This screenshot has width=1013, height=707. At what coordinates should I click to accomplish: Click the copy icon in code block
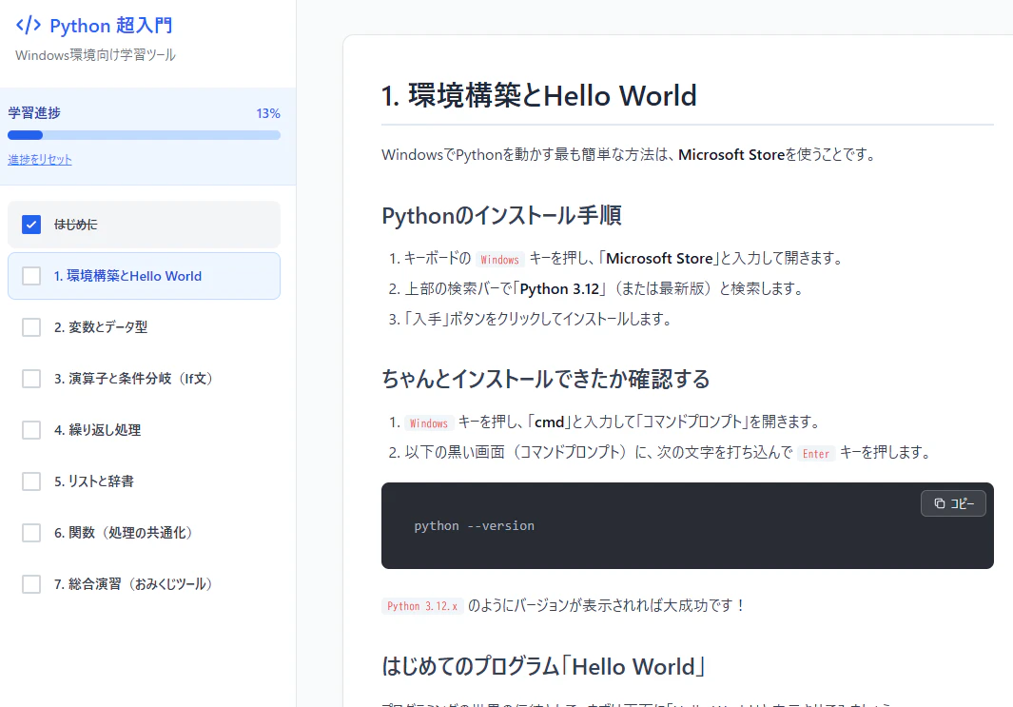(x=940, y=503)
